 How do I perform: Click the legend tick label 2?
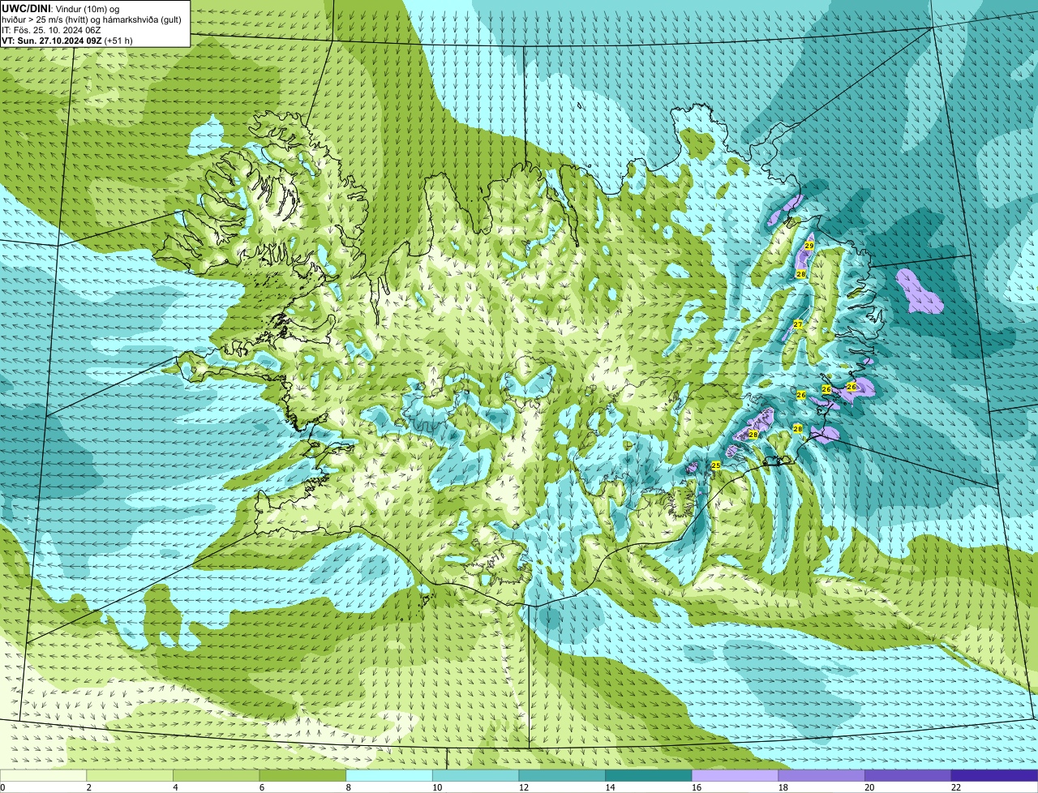tap(88, 787)
